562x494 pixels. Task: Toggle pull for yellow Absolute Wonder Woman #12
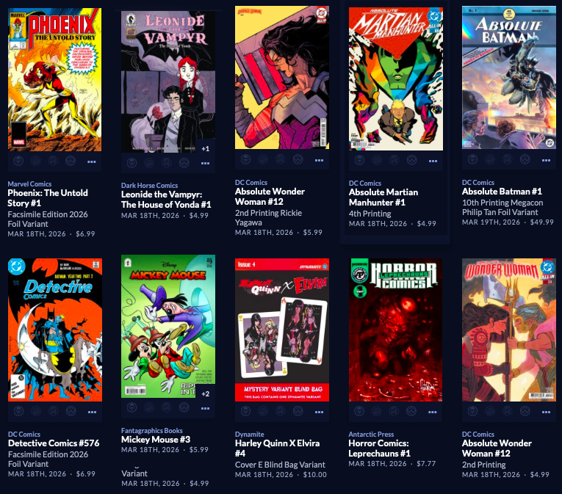pos(245,159)
